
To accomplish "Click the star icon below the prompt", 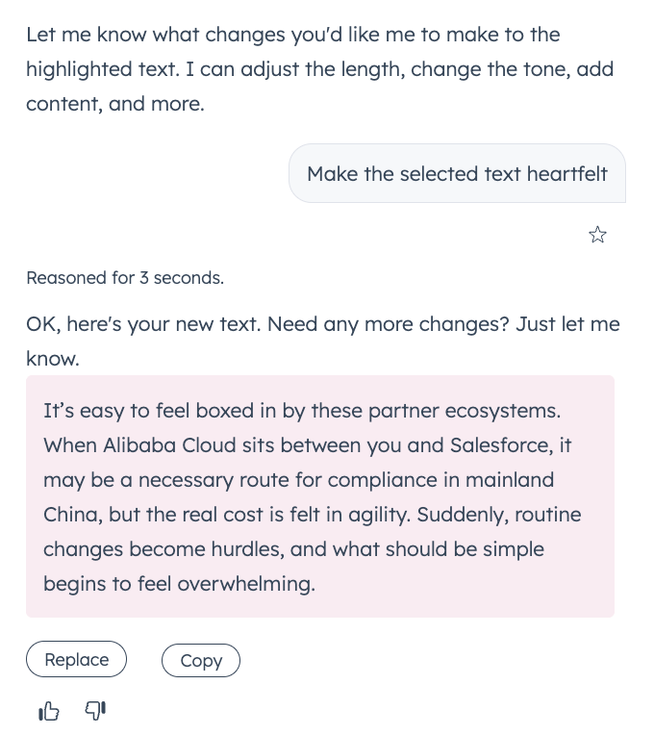I will tap(597, 235).
